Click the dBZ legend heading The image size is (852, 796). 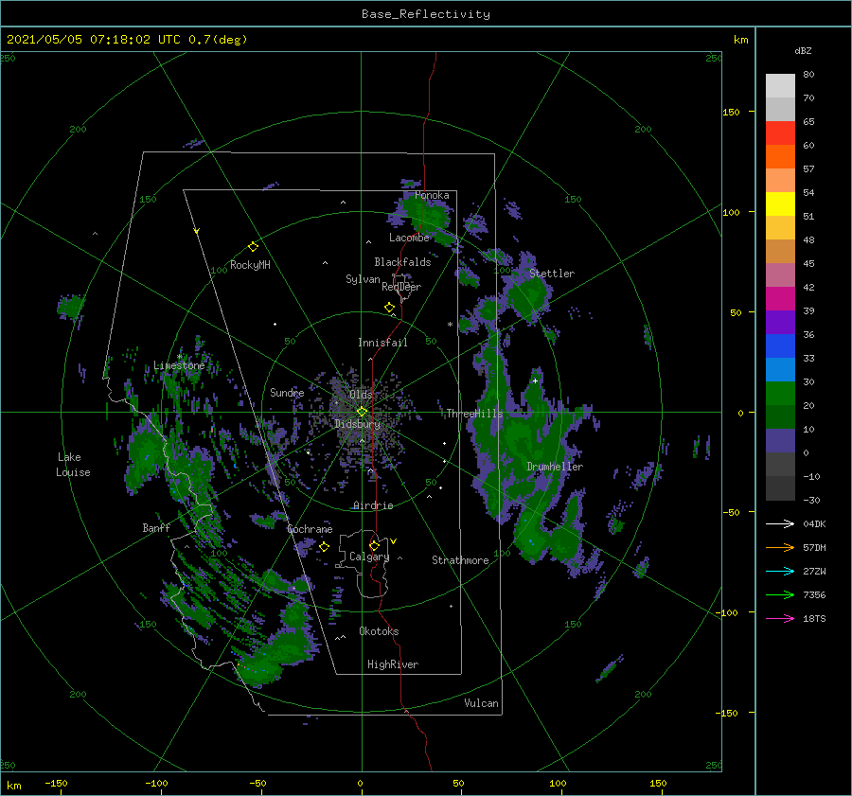click(803, 50)
